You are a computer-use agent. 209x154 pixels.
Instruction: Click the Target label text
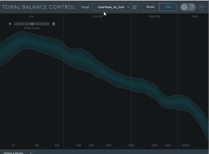(85, 7)
